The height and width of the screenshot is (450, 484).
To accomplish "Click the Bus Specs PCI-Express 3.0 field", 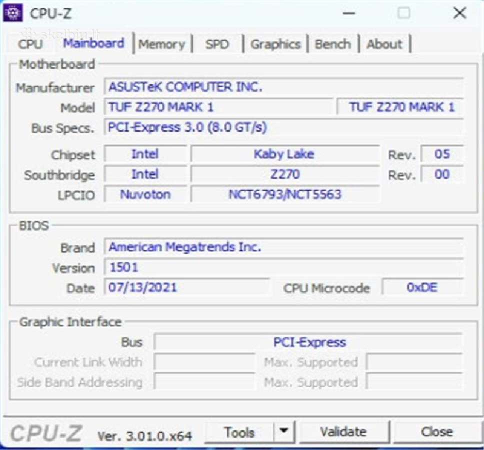I will (x=283, y=127).
